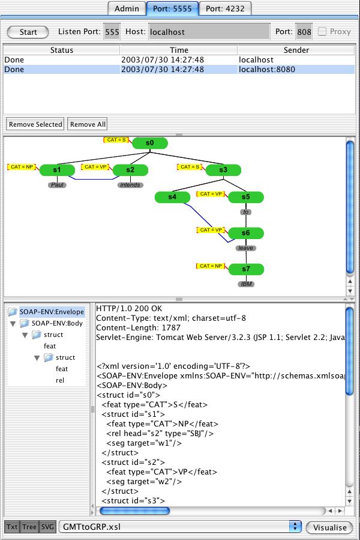Viewport: 360px width, 540px height.
Task: Click the horizontal scrollbar under XML text
Action: (134, 511)
